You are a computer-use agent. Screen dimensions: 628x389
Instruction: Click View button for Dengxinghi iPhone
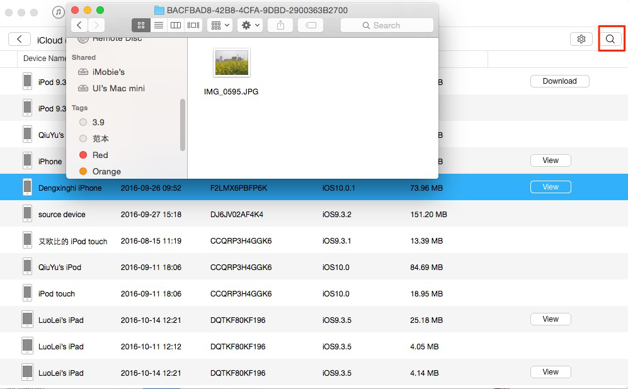point(550,187)
